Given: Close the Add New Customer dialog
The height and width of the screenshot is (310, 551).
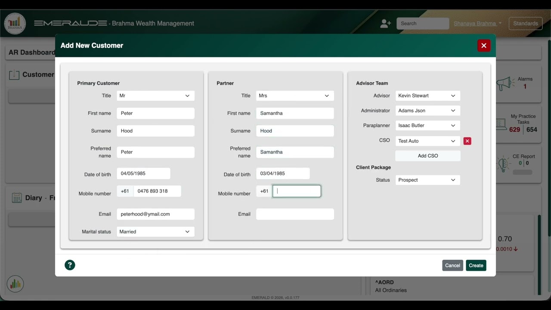Looking at the screenshot, I should 484,45.
